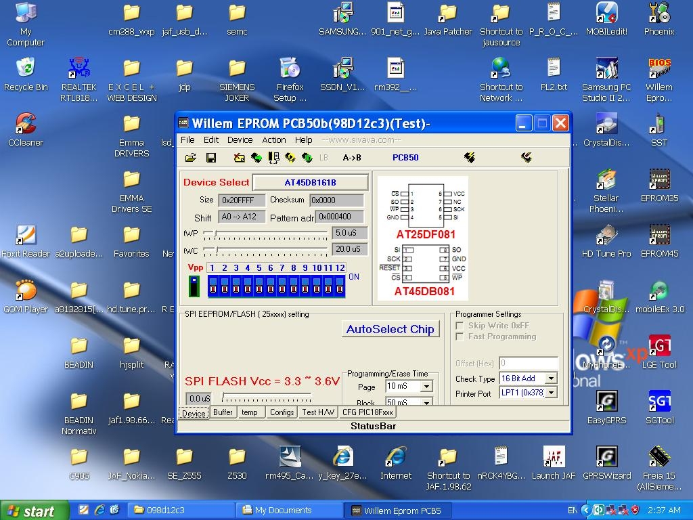Open the File menu
The width and height of the screenshot is (693, 520).
coord(187,139)
